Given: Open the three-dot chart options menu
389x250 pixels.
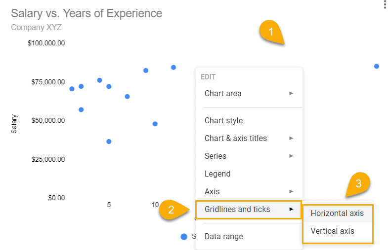Looking at the screenshot, I should [385, 5].
